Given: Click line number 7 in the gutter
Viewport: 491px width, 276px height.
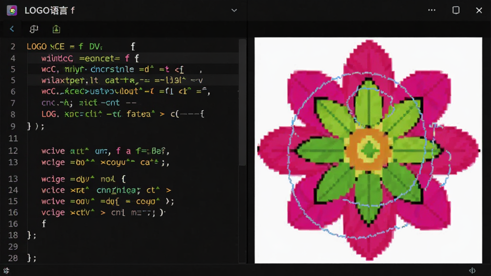Looking at the screenshot, I should click(x=13, y=103).
